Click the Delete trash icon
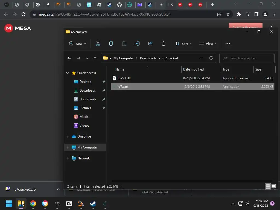Viewport: 280px width, 210px height. (164, 43)
